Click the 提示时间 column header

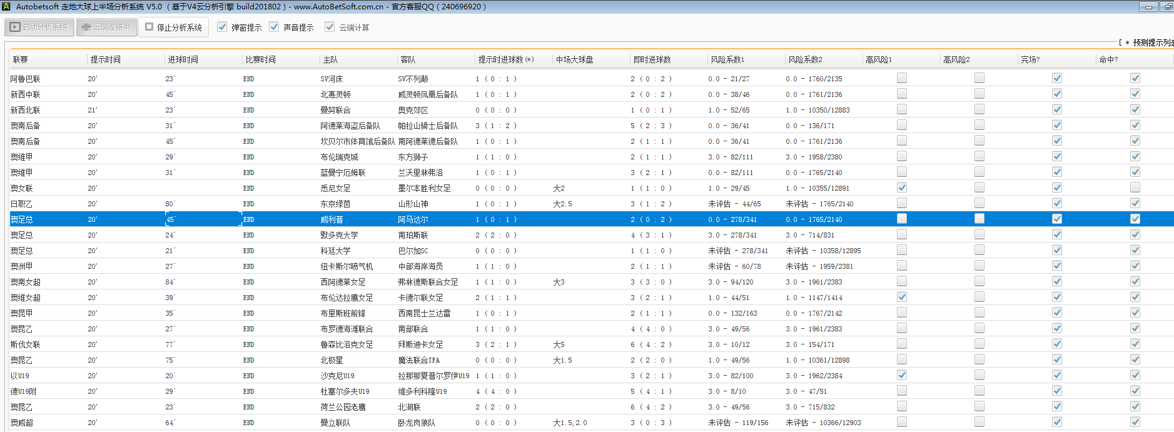(105, 59)
